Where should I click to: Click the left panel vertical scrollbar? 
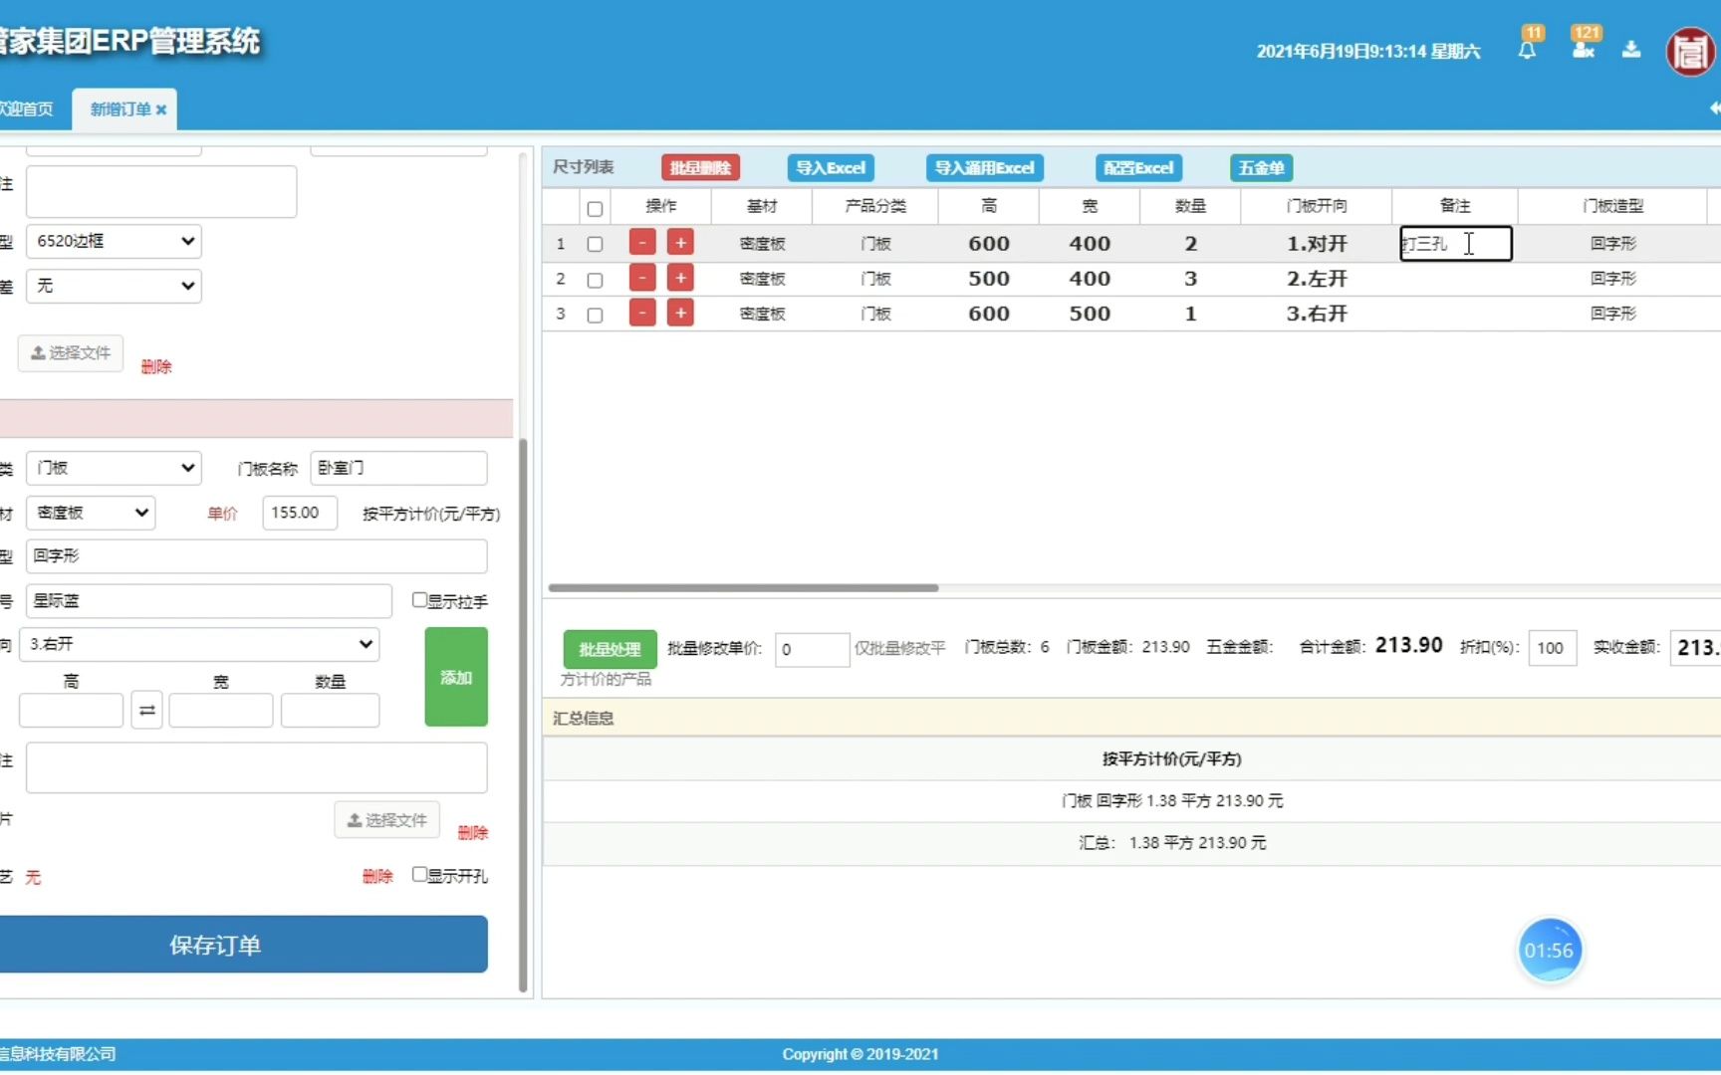click(523, 717)
